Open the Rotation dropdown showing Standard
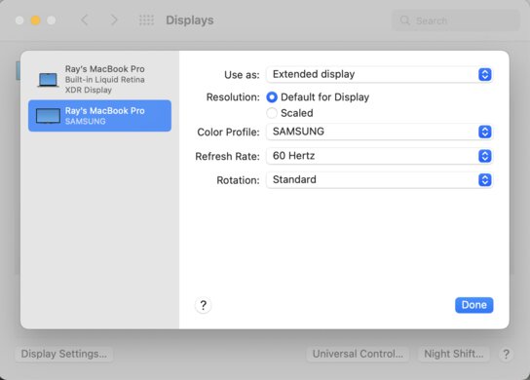This screenshot has height=380, width=530. 379,180
